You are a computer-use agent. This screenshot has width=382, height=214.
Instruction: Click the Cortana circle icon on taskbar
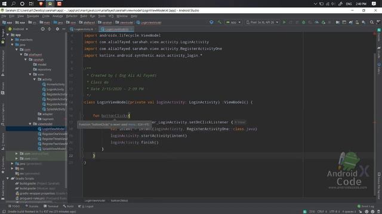tap(22, 4)
